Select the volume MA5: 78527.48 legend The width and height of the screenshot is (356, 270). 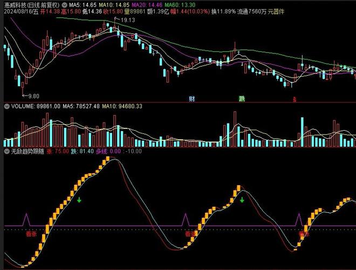81,106
